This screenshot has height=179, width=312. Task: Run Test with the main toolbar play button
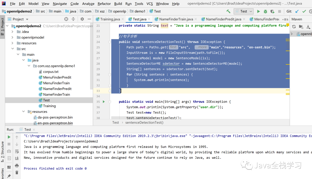coord(258,11)
